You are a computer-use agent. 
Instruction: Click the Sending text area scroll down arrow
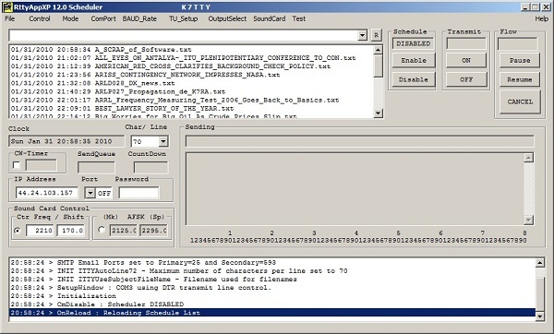(528, 220)
